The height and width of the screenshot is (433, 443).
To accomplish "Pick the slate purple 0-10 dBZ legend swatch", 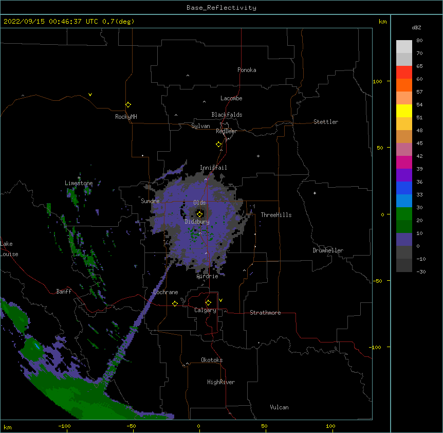I will (x=404, y=240).
